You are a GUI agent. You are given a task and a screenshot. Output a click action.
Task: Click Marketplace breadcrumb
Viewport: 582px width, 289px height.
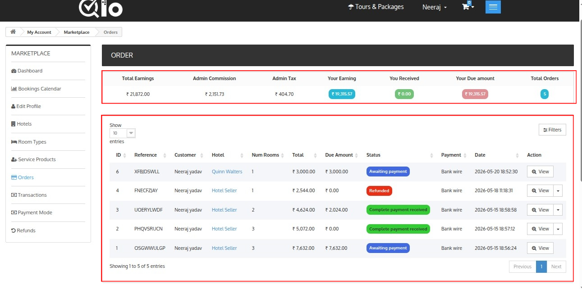[77, 32]
